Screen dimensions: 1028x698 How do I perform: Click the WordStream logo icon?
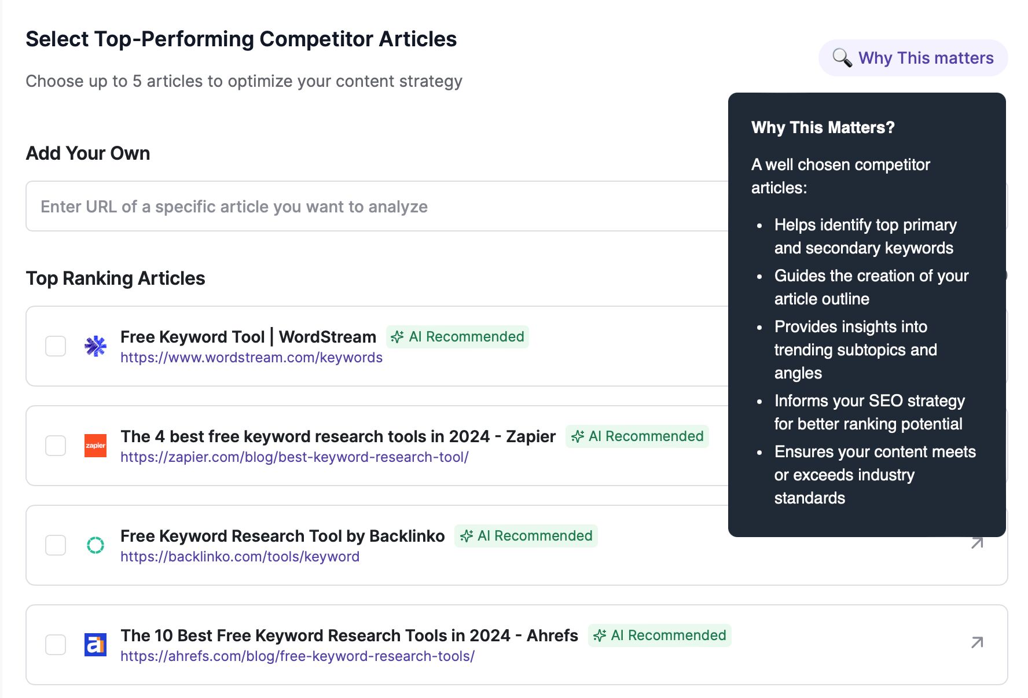click(x=96, y=346)
